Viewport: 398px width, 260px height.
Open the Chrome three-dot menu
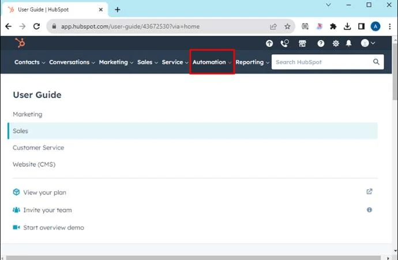(x=389, y=26)
